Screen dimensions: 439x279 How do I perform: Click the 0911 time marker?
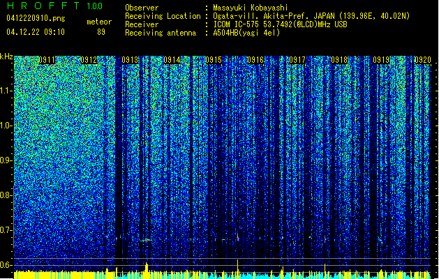point(47,60)
